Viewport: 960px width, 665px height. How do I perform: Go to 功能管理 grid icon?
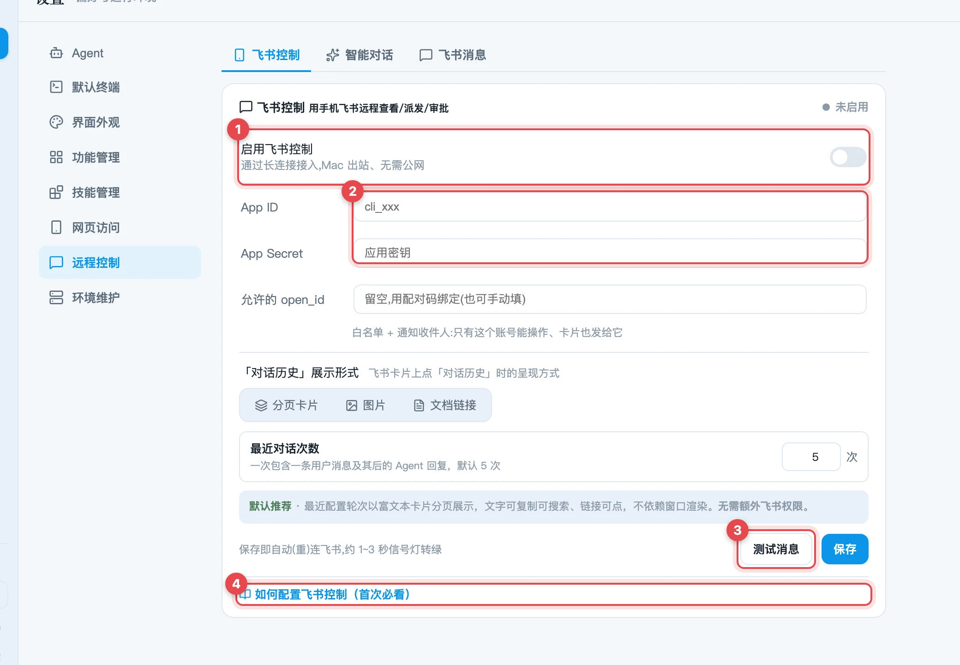pos(56,157)
